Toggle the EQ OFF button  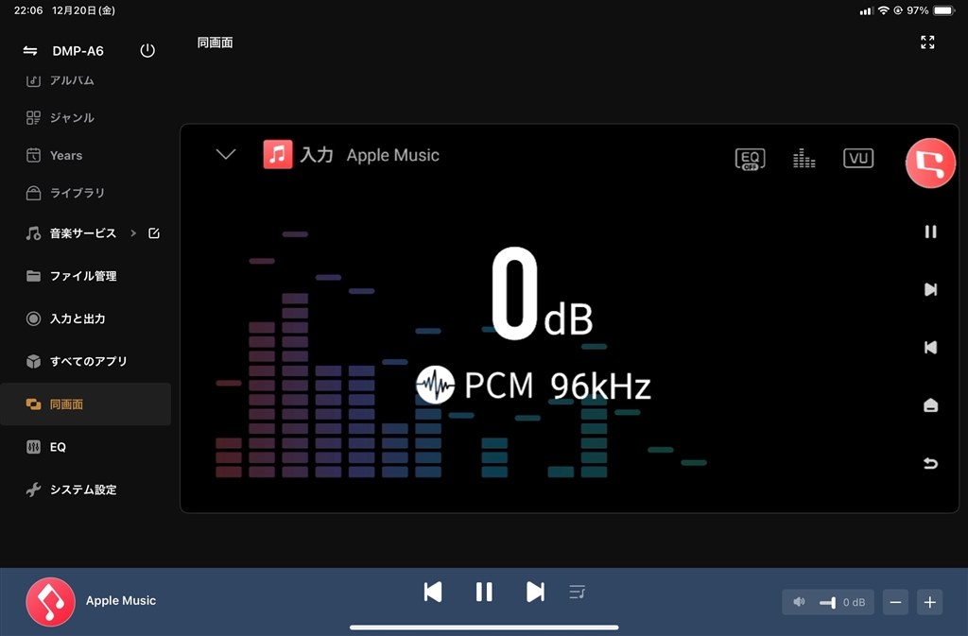coord(750,159)
